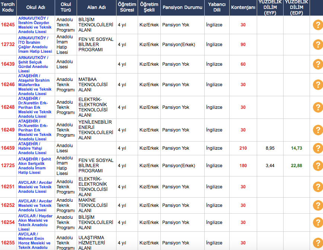Click the Kontenjanı column header
The image size is (323, 250).
pyautogui.click(x=243, y=7)
